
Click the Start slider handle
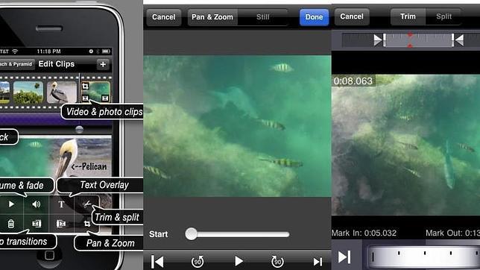click(x=192, y=234)
